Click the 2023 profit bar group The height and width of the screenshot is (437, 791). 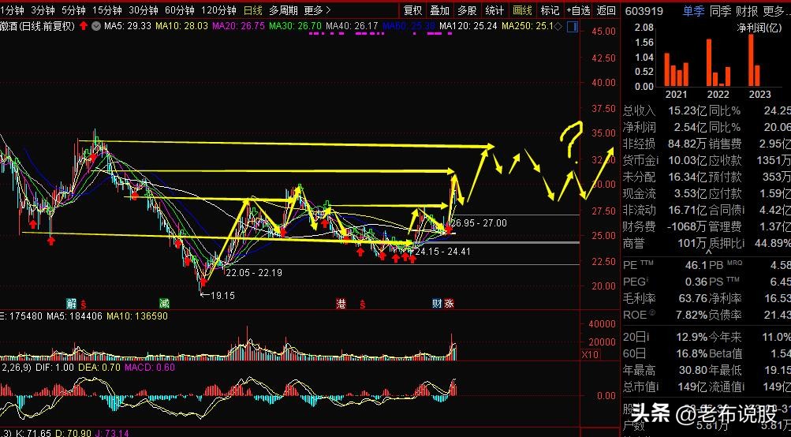pyautogui.click(x=754, y=60)
